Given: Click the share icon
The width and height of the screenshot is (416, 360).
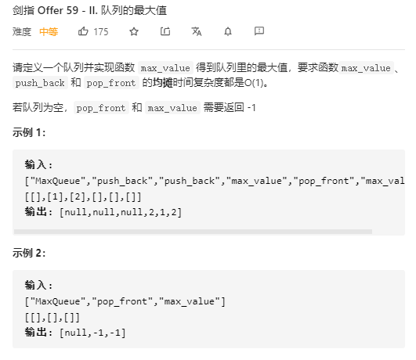Looking at the screenshot, I should 165,31.
